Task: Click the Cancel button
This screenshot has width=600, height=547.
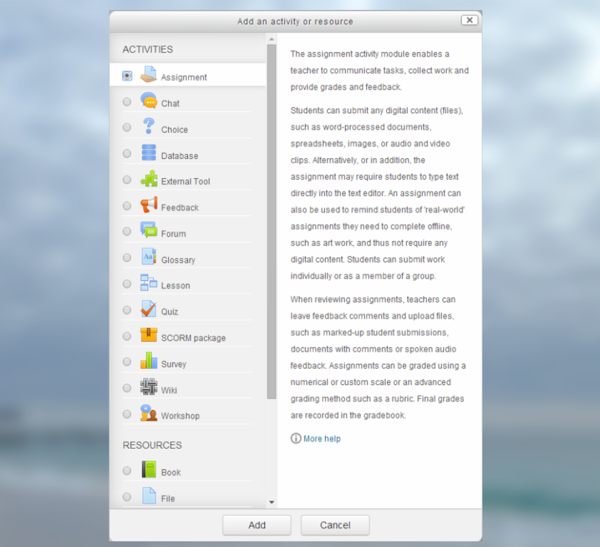Action: pos(335,525)
